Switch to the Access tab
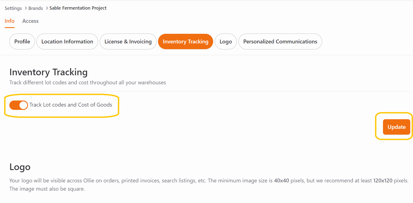 tap(30, 21)
